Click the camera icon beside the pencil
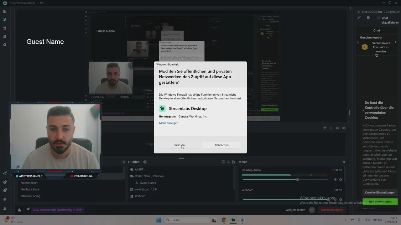Screen dimensions: 401x225 click(x=369, y=18)
